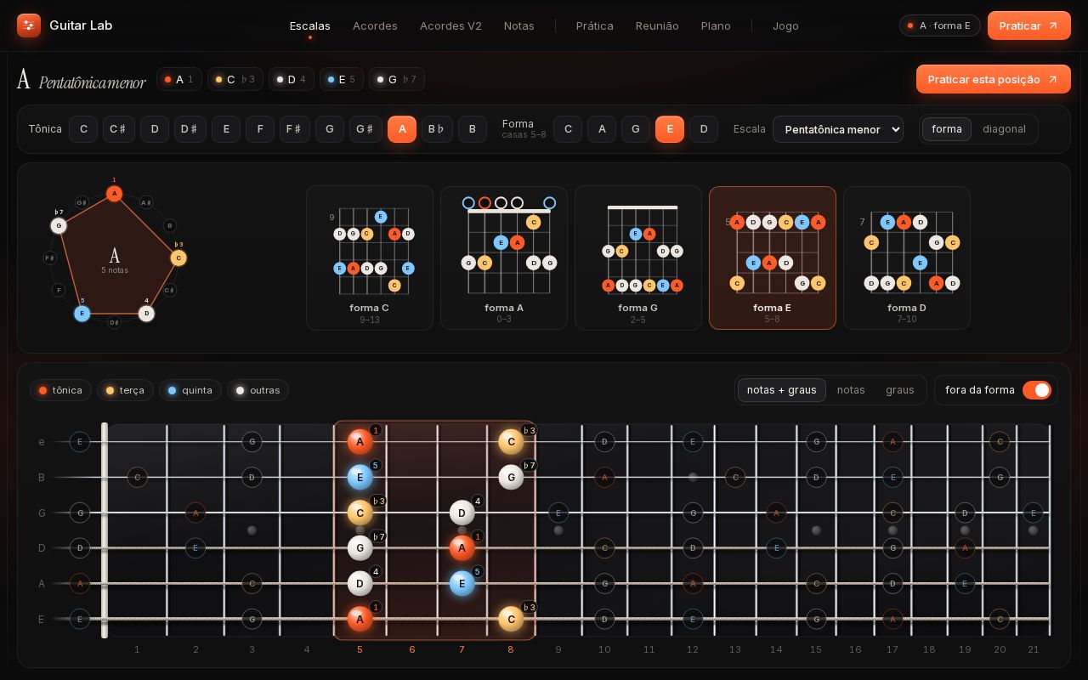Choose Forma G button
The height and width of the screenshot is (680, 1088).
636,129
